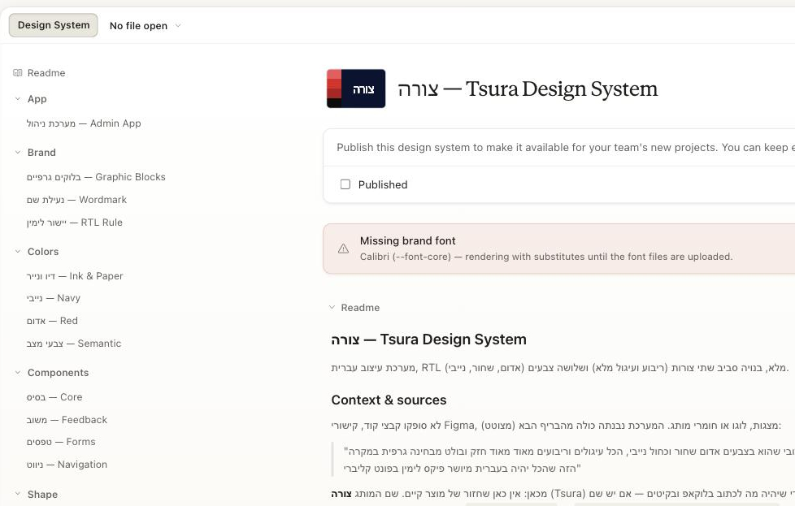Open the Forms components item

pyautogui.click(x=61, y=442)
